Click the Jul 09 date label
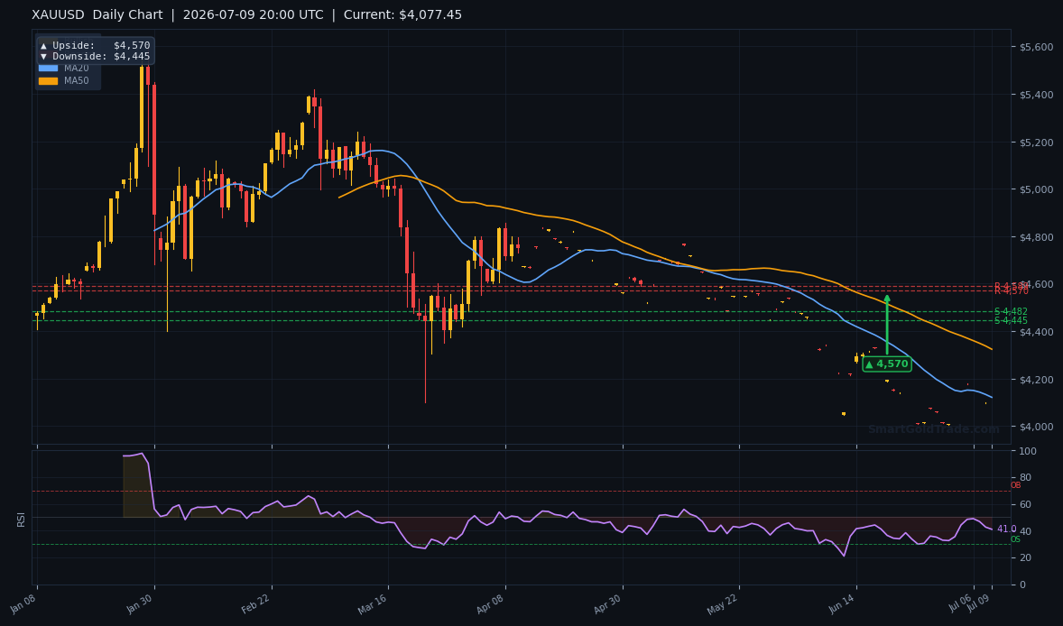This screenshot has height=626, width=1063. 980,603
